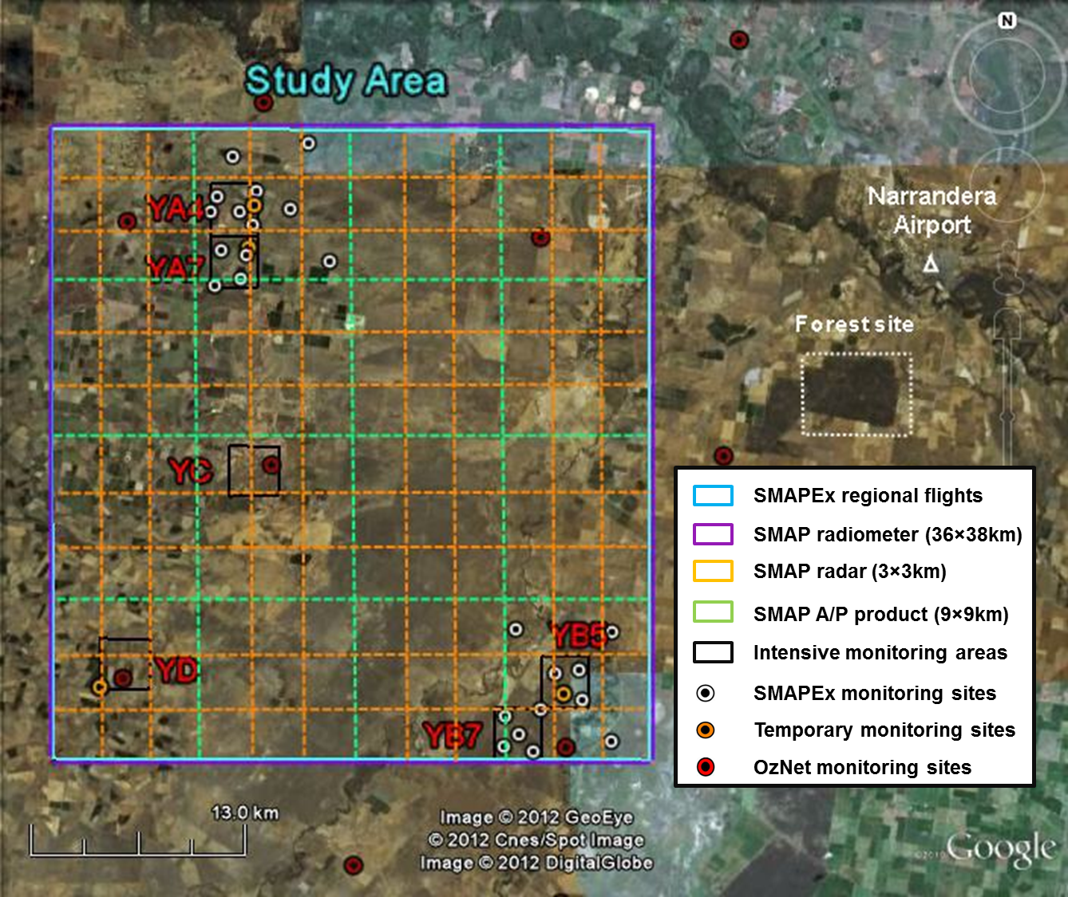Image resolution: width=1068 pixels, height=897 pixels.
Task: Click the north compass indicator
Action: [1006, 20]
